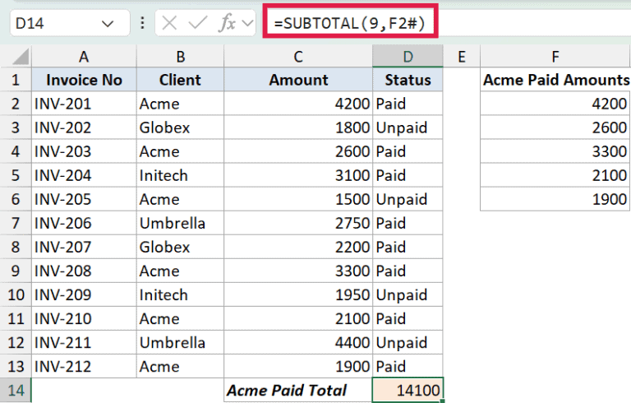Select amount cell 4200 in column C

[298, 104]
